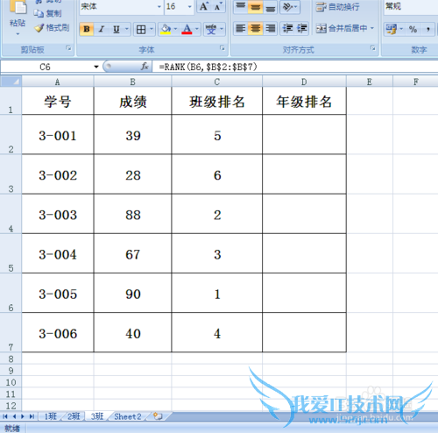Open Clipboard (剪贴板) dialog launcher
Image resolution: width=438 pixels, height=433 pixels.
click(x=68, y=48)
